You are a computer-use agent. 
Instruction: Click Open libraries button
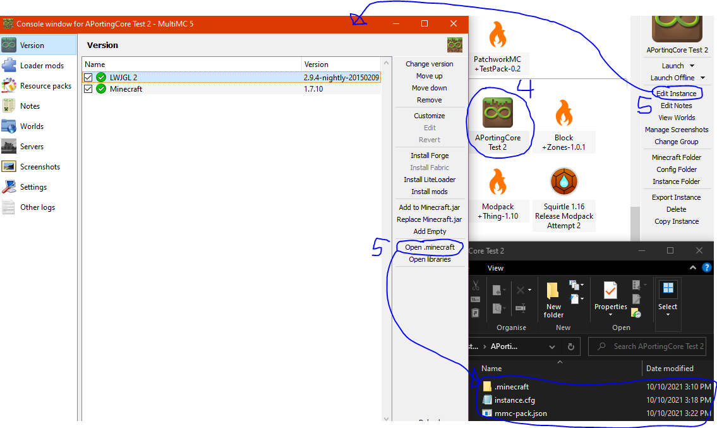click(x=430, y=259)
